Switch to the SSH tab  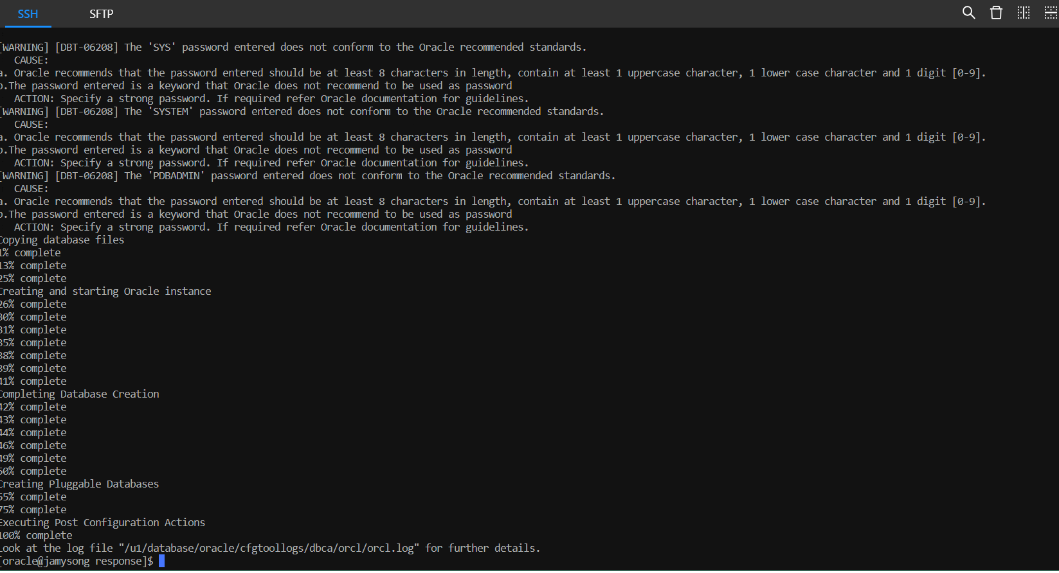28,13
